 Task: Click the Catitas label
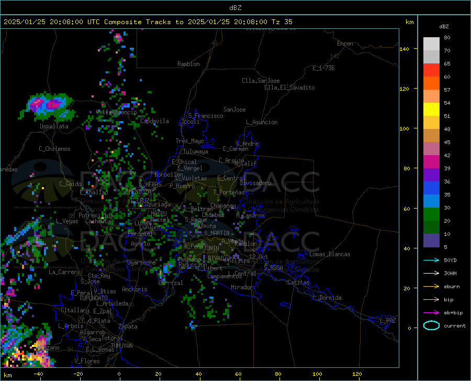[298, 282]
